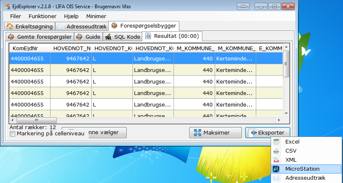Enable Markering på celleniveau checkbox
The image size is (343, 183).
[13, 134]
